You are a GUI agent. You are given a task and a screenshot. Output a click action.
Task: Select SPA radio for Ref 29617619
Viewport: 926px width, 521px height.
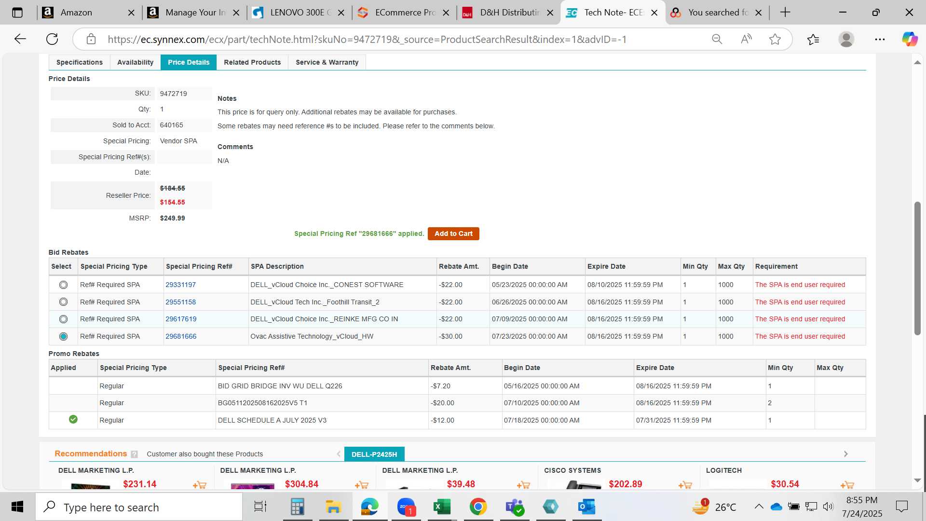63,319
